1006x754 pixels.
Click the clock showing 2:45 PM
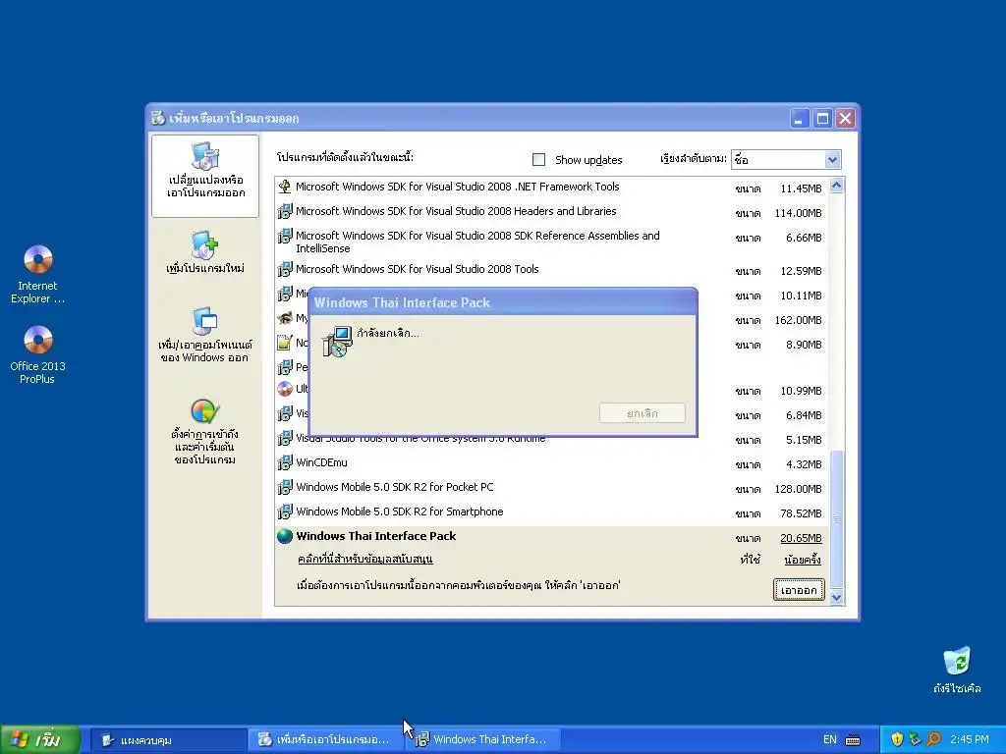tap(970, 739)
